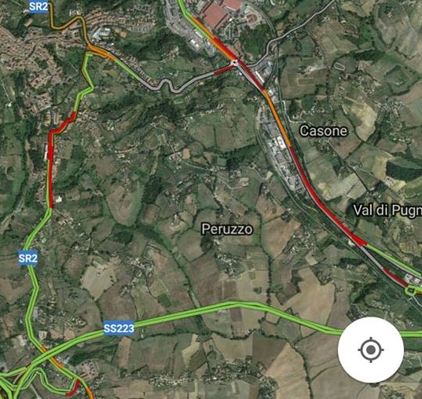The width and height of the screenshot is (422, 399).
Task: Click the SR2 shield at top-left corner
Action: (x=39, y=6)
